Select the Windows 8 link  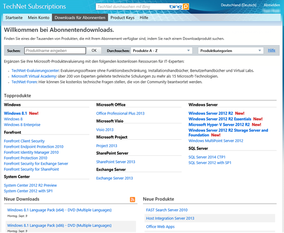(13, 119)
